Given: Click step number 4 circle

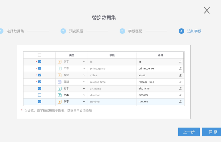Looking at the screenshot, I should (x=182, y=31).
